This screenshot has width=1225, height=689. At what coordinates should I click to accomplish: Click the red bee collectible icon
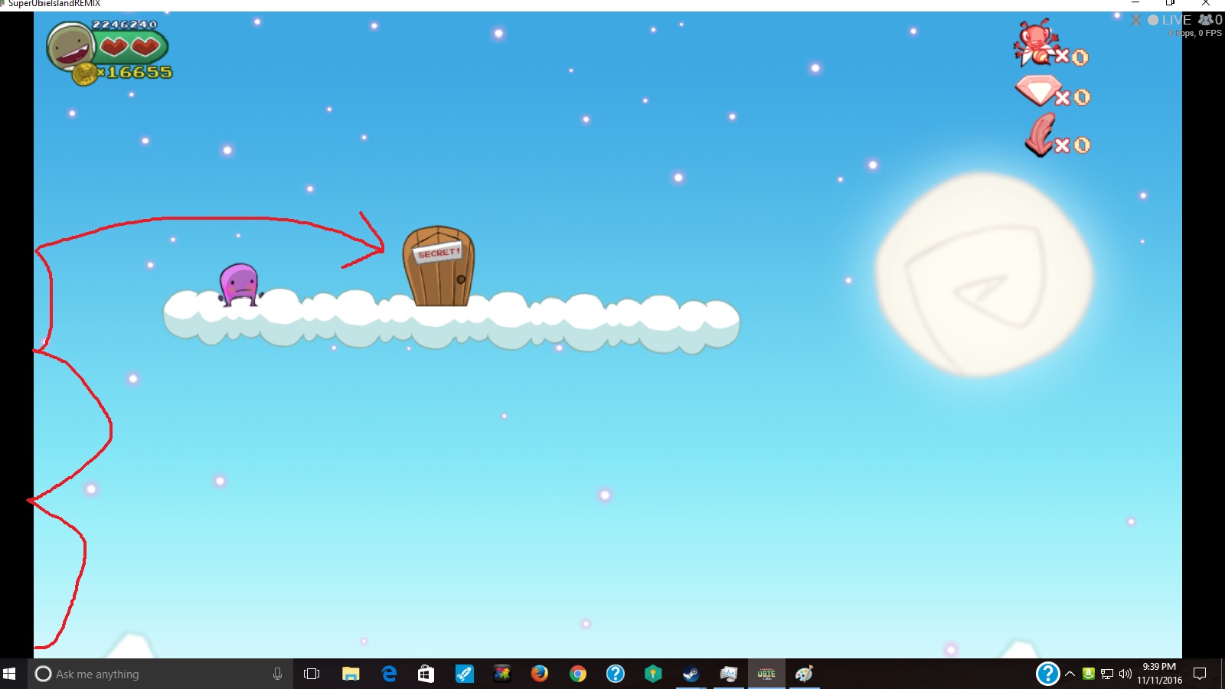(1036, 44)
